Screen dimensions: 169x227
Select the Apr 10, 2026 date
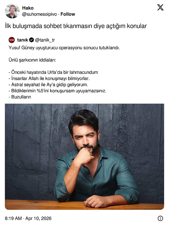point(39,218)
